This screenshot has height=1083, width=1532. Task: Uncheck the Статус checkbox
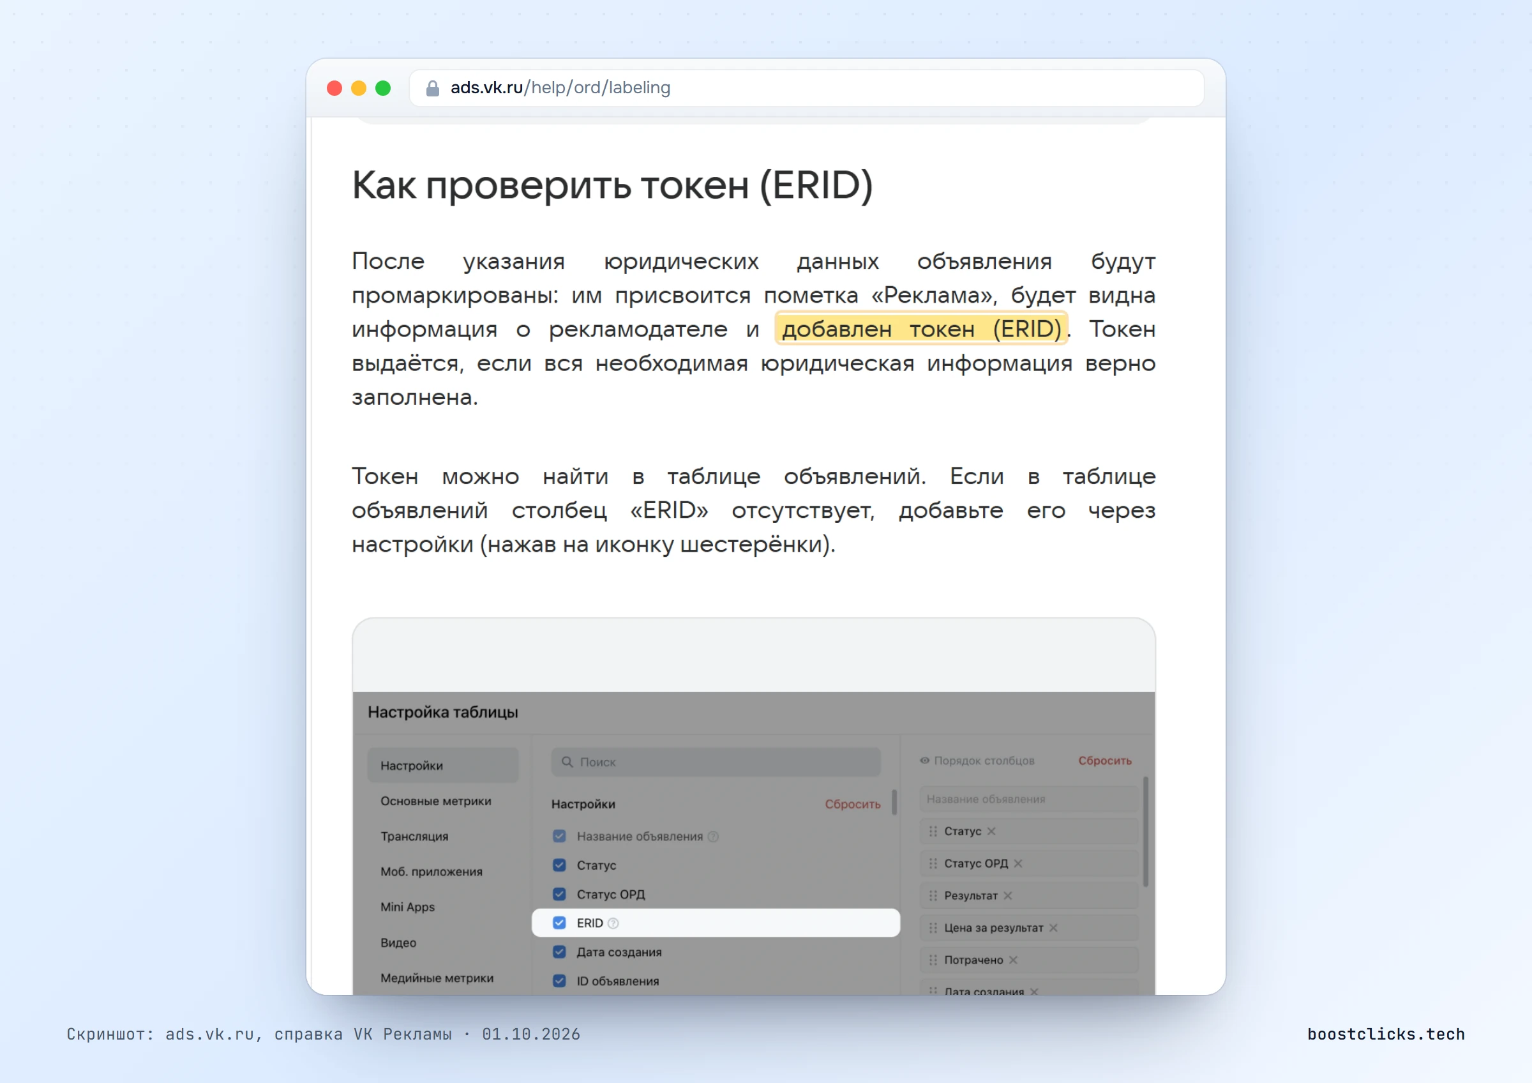559,865
